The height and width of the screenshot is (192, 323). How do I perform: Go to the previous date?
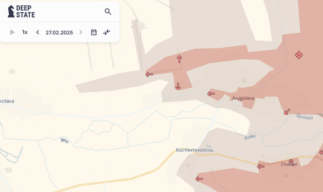[x=38, y=32]
